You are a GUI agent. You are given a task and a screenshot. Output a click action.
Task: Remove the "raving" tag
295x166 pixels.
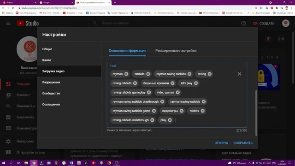(x=210, y=74)
